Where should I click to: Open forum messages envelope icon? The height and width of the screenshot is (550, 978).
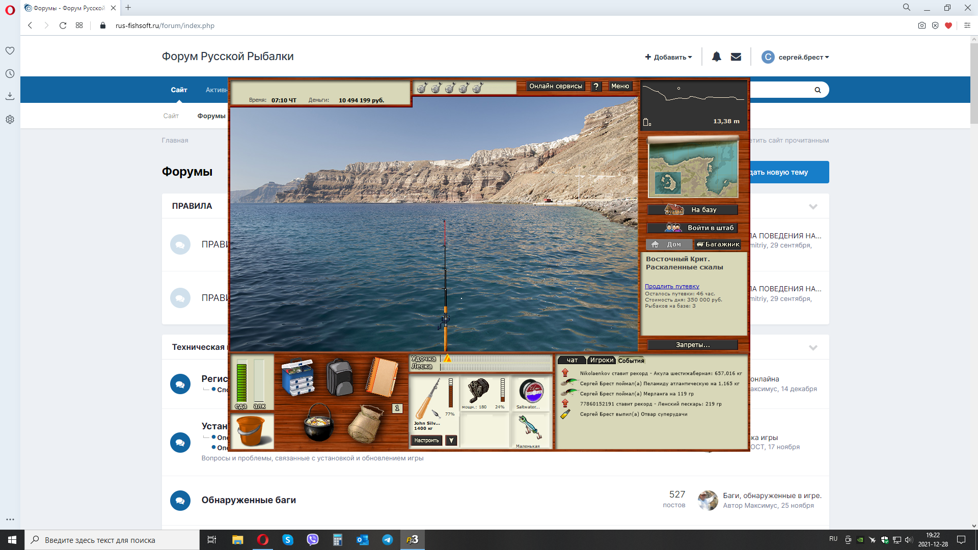(736, 57)
